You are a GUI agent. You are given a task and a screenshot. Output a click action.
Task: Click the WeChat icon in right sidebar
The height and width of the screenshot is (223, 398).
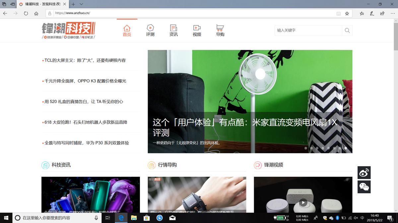[x=364, y=187]
